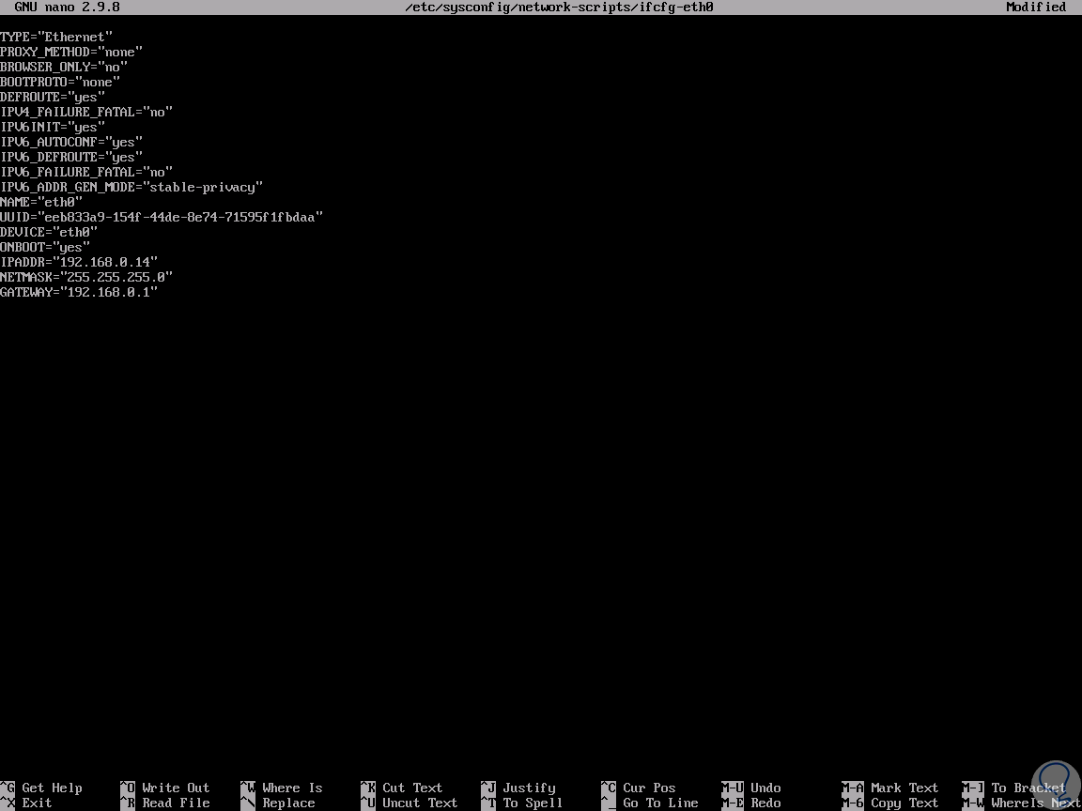Click the IPV6_DEFROUTE="yes" line
1082x811 pixels.
click(71, 158)
